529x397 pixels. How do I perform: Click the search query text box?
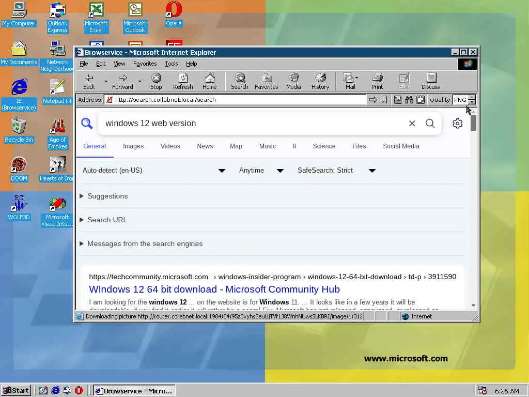click(253, 123)
